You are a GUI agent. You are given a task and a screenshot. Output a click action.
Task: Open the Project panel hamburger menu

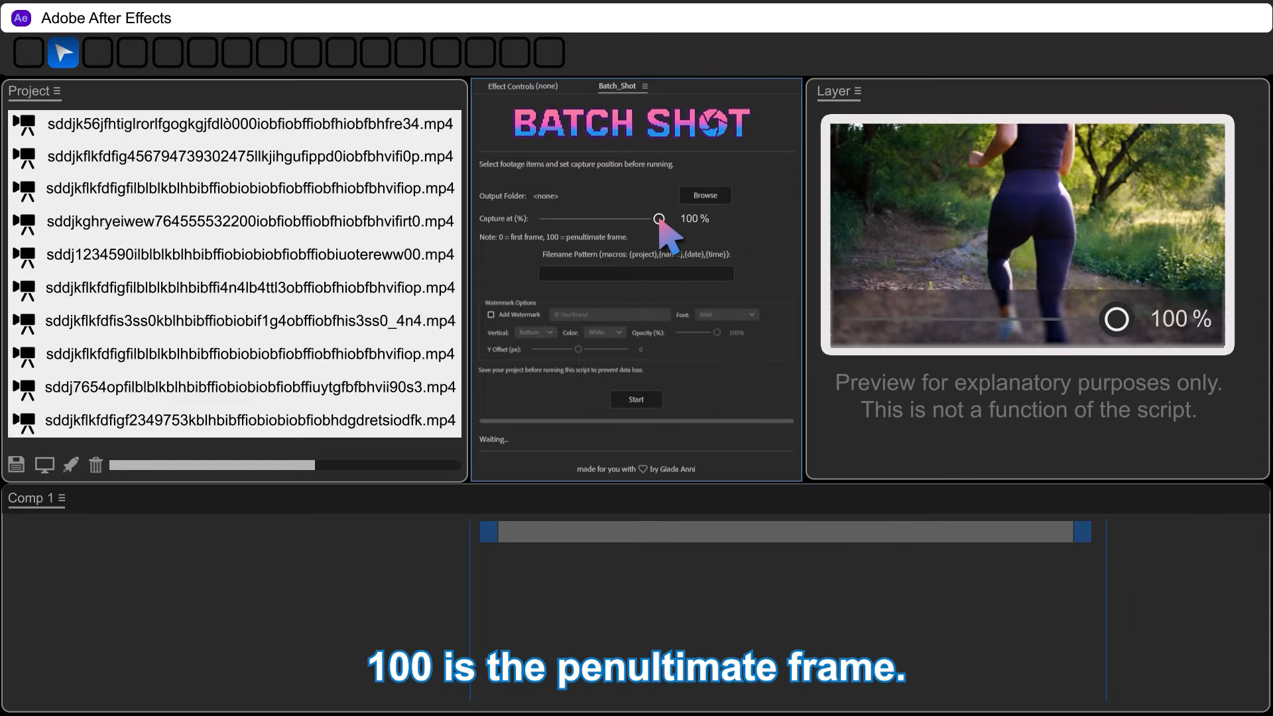tap(57, 91)
